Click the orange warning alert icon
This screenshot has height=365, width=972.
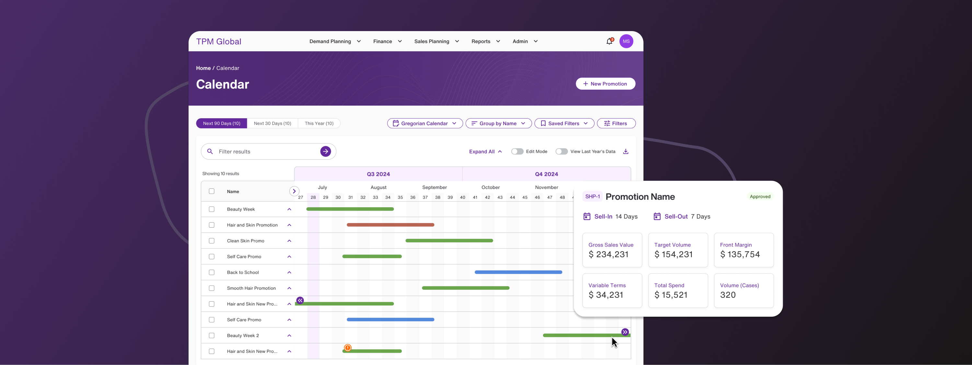[x=348, y=348]
